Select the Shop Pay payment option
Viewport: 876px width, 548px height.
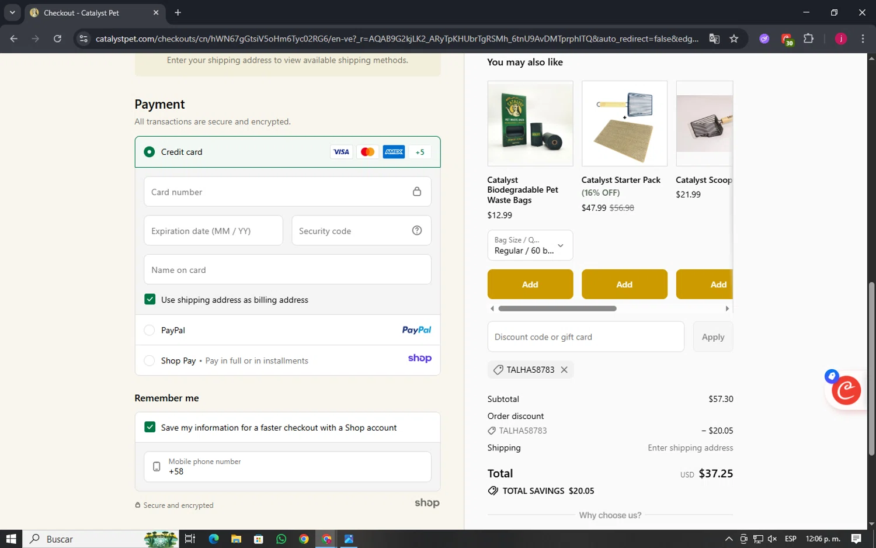[150, 360]
